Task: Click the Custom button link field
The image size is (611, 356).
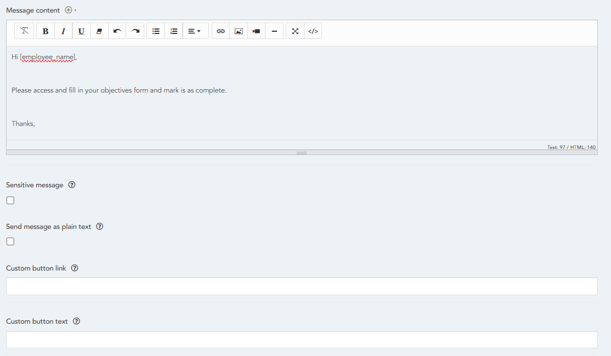Action: [x=302, y=286]
